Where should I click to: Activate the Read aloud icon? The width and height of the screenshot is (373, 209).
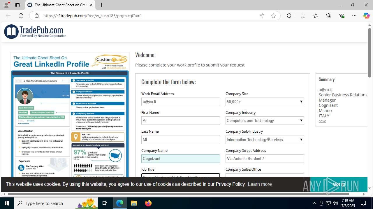point(262,16)
